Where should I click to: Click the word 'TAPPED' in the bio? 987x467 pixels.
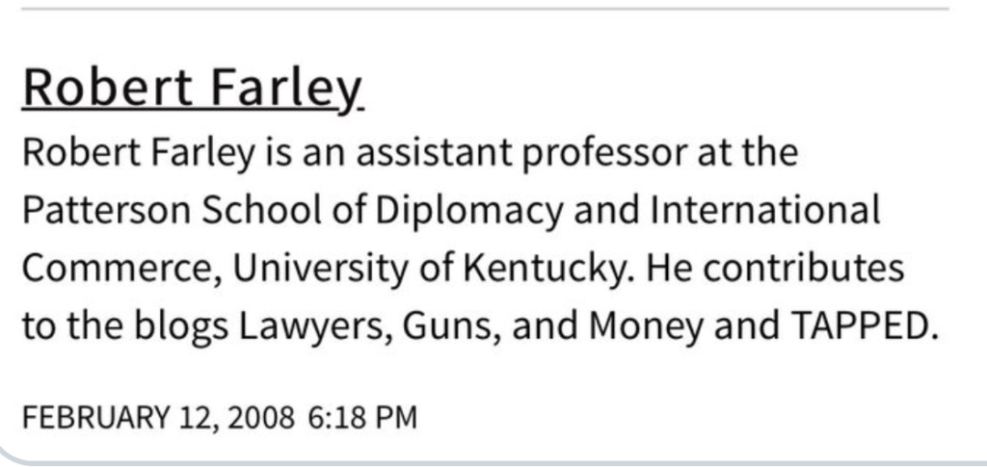(859, 326)
